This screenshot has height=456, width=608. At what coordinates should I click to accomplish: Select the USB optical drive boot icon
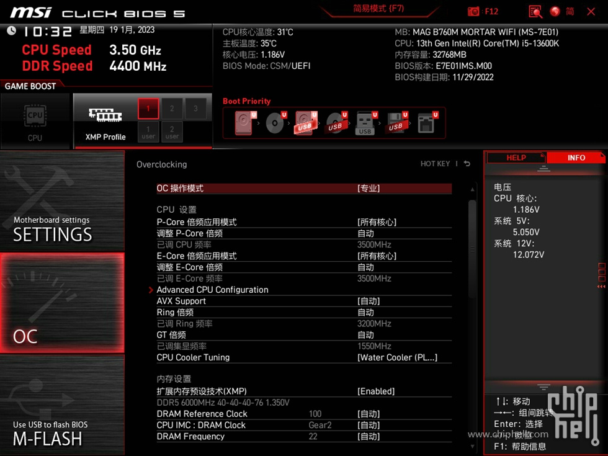coord(336,123)
